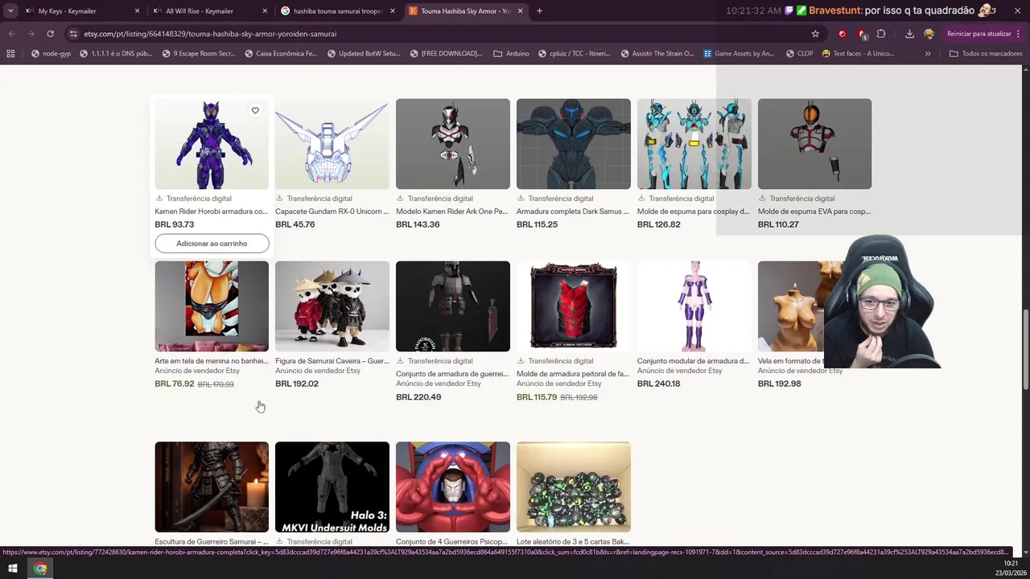The width and height of the screenshot is (1030, 579).
Task: Open cpluiz / TCC bookmark folder
Action: point(575,53)
